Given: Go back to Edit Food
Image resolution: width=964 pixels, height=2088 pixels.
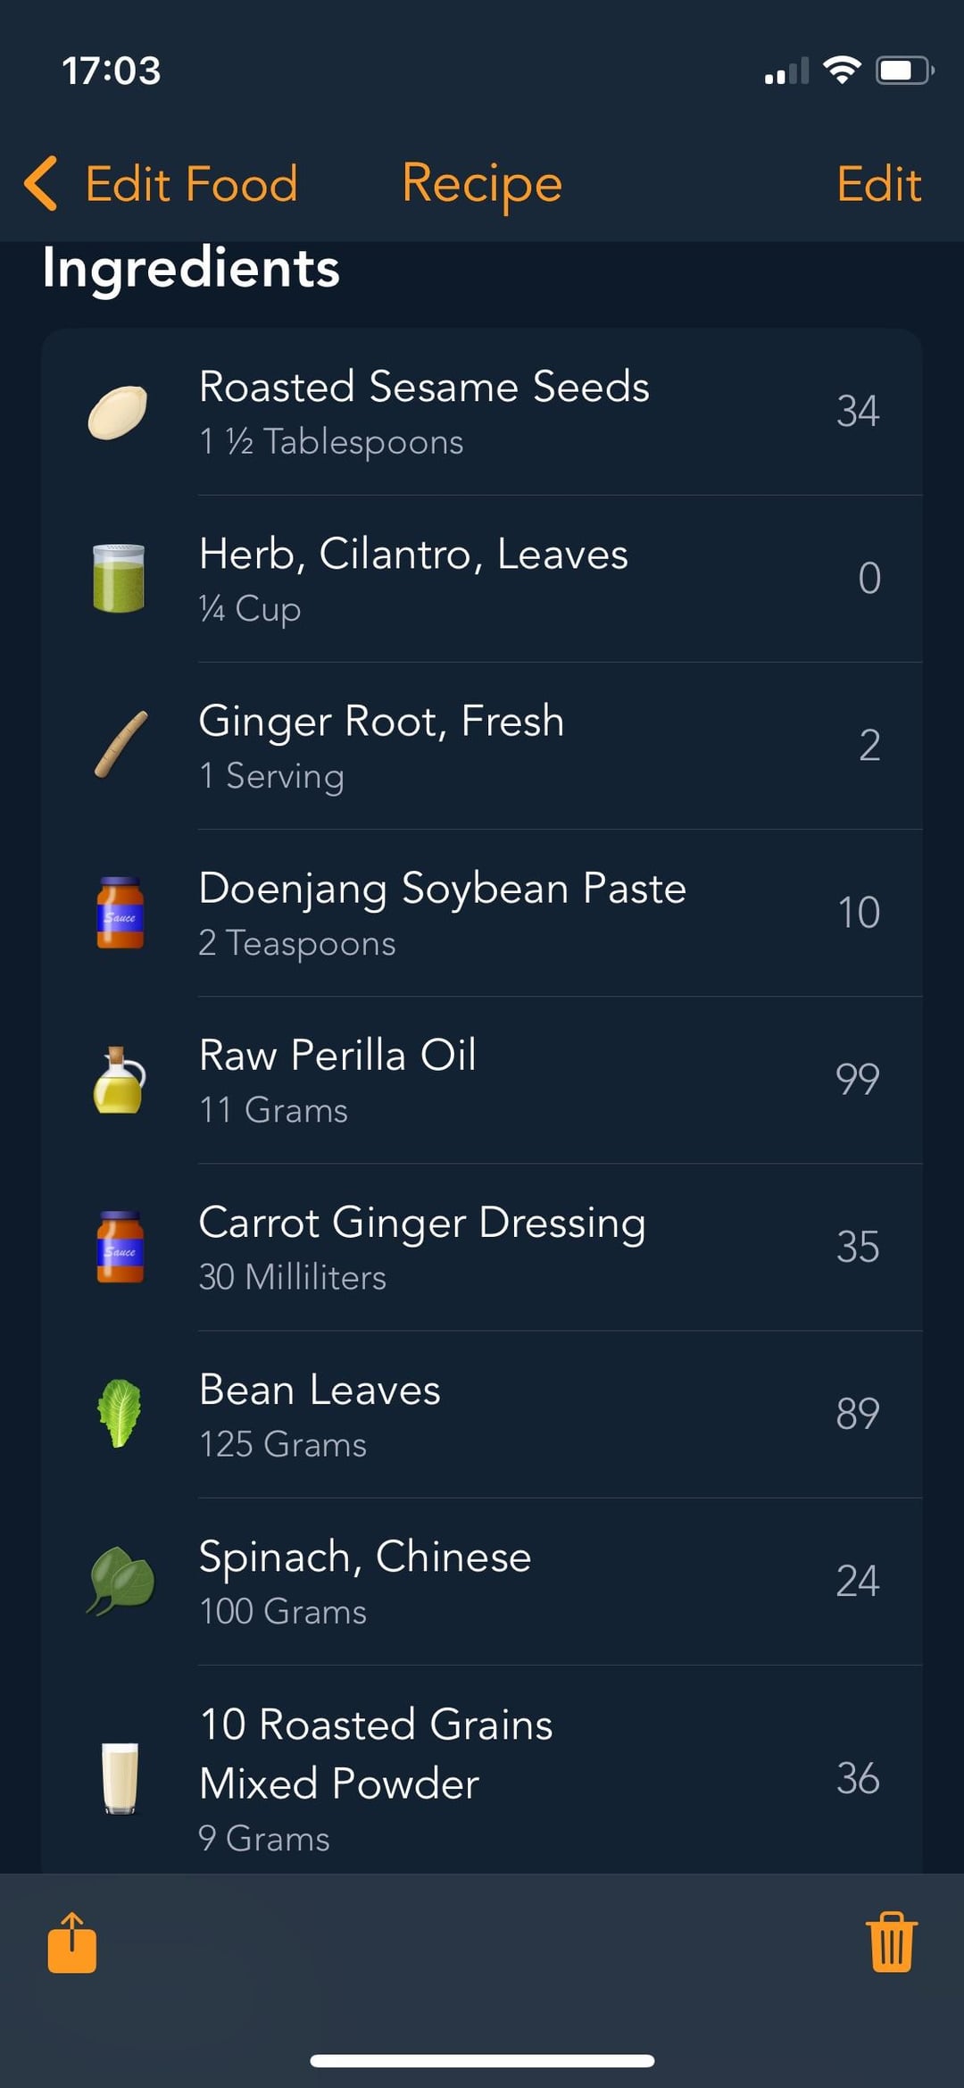Looking at the screenshot, I should pos(191,184).
